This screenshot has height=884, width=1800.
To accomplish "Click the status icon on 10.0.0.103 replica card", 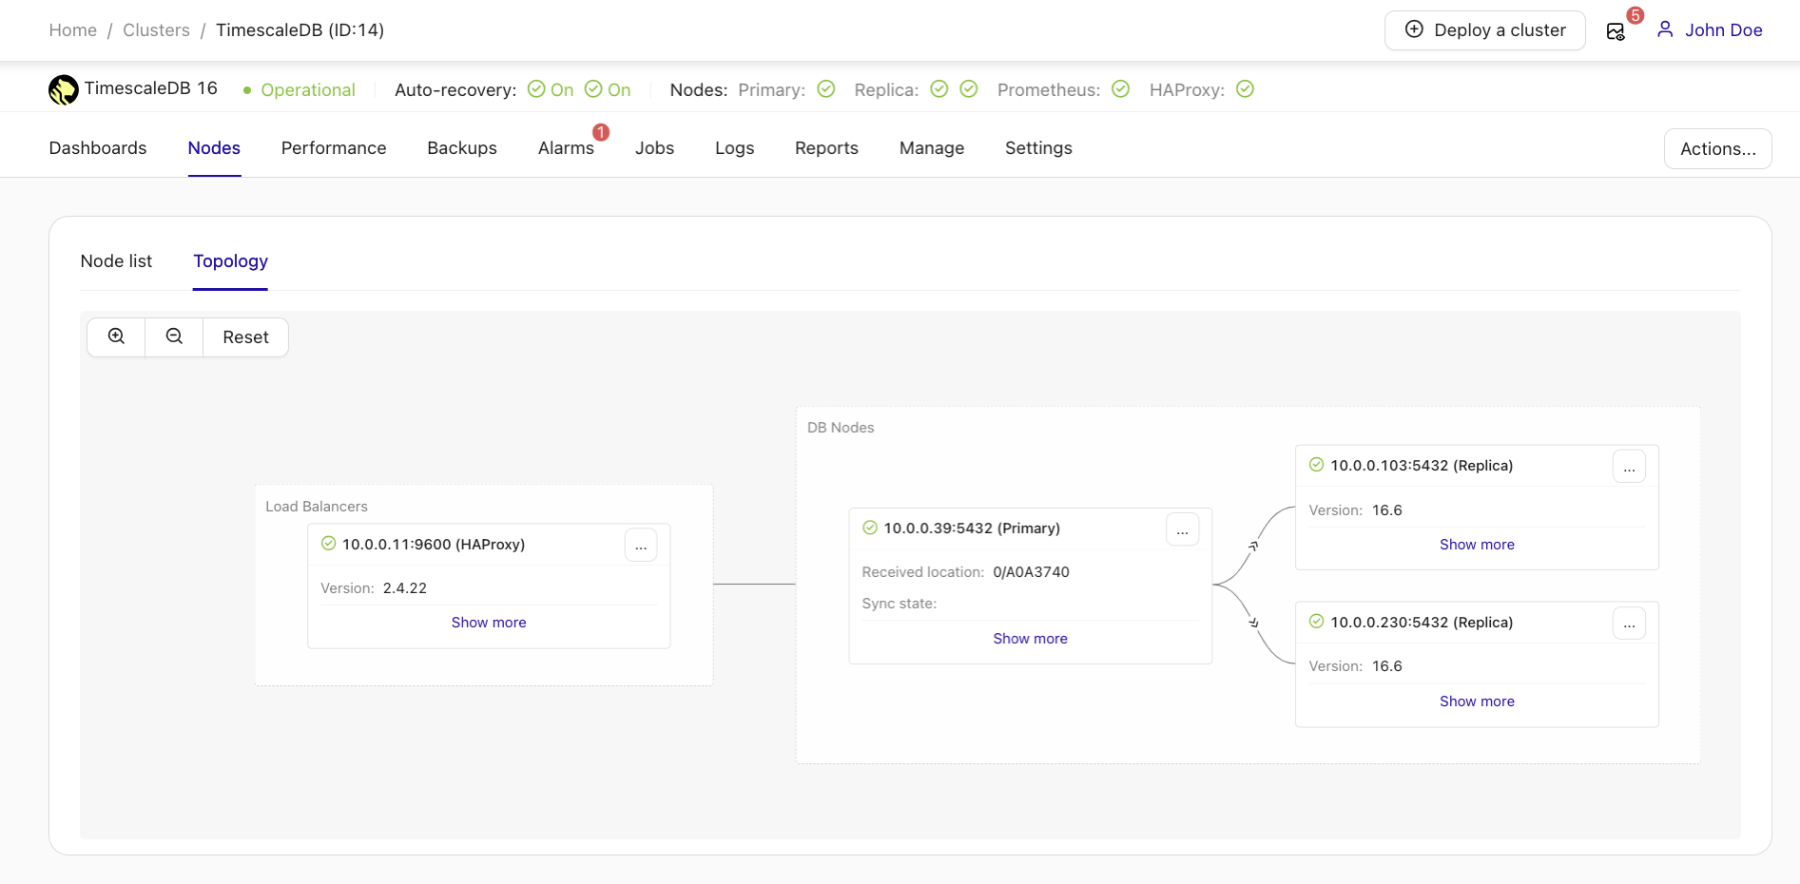I will [1316, 465].
